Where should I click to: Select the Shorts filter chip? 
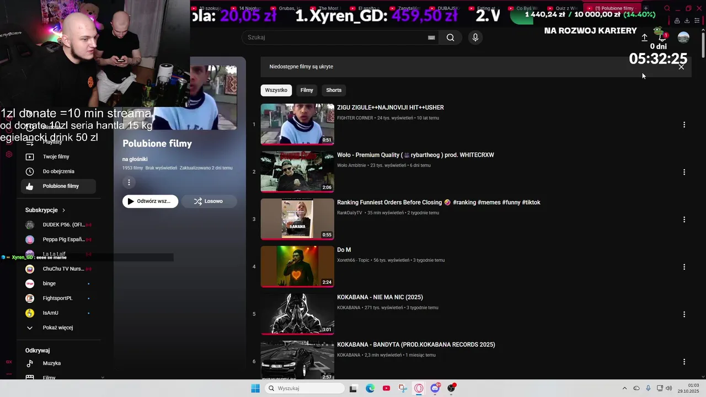[x=334, y=90]
